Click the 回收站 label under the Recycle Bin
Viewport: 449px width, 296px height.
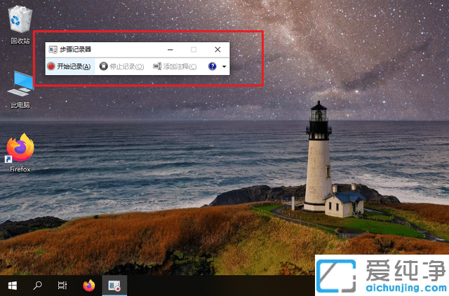point(20,41)
